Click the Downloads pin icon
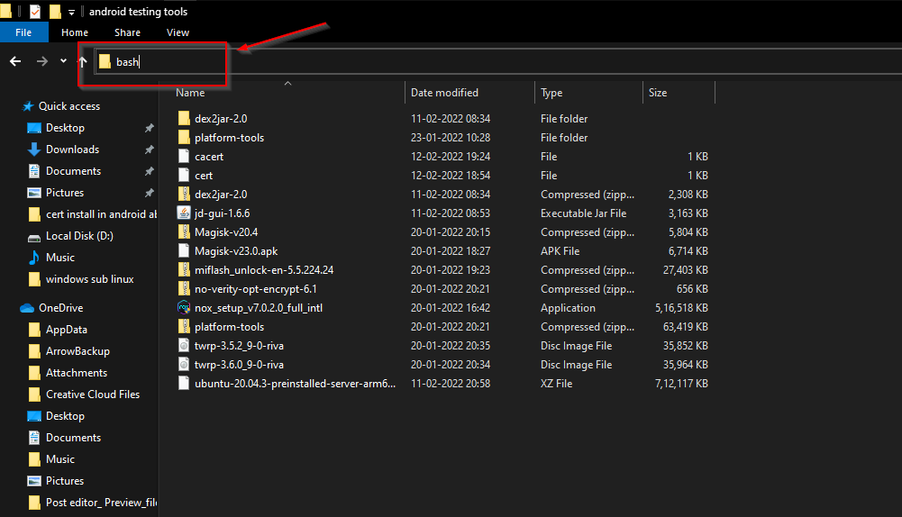 click(x=149, y=150)
